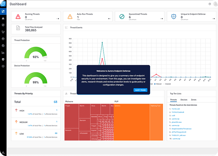Click the red peak data point near 400

coord(102,59)
